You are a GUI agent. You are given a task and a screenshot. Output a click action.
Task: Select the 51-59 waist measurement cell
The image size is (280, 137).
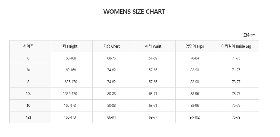[x=153, y=58]
